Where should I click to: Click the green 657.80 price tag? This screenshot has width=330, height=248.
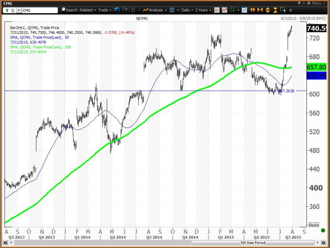(x=316, y=67)
